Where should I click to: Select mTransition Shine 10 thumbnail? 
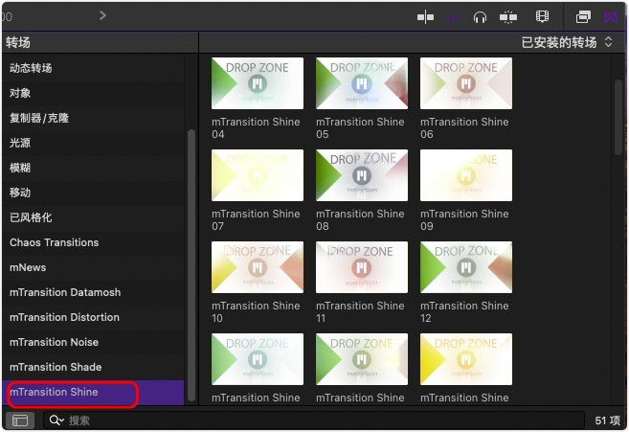pos(258,267)
